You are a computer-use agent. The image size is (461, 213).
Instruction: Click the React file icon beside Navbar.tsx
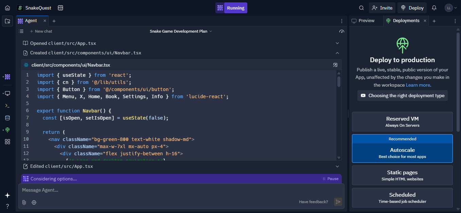tap(26, 65)
